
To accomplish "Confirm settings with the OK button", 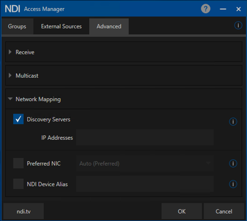I will point(182,211).
